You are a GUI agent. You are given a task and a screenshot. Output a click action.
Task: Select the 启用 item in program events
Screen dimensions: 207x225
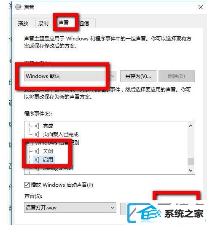[48, 159]
